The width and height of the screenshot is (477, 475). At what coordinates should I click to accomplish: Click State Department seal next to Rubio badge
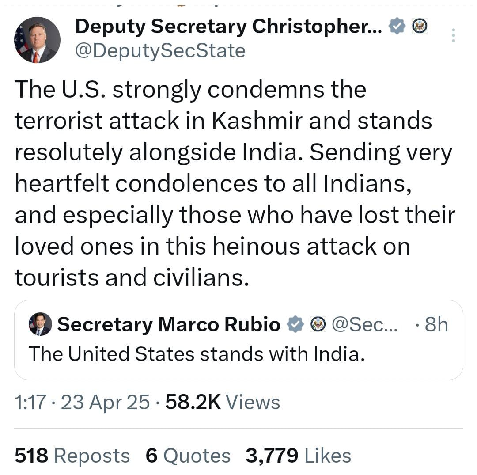318,324
